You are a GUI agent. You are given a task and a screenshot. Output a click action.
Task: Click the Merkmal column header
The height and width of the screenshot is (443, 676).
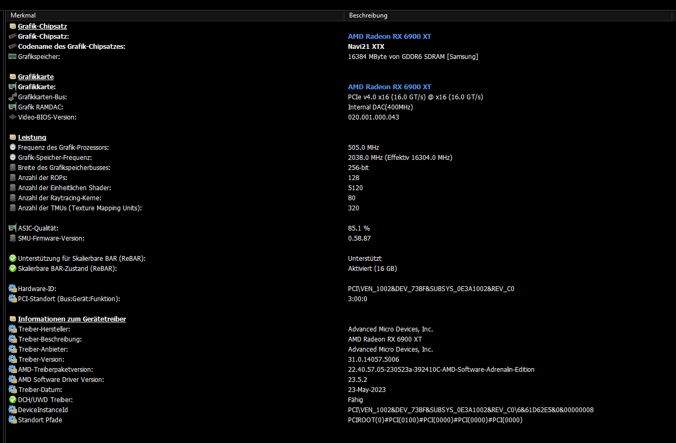pyautogui.click(x=23, y=15)
